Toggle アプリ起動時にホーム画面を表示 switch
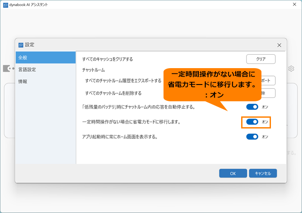Screen dimensions: 302x213 pos(252,137)
